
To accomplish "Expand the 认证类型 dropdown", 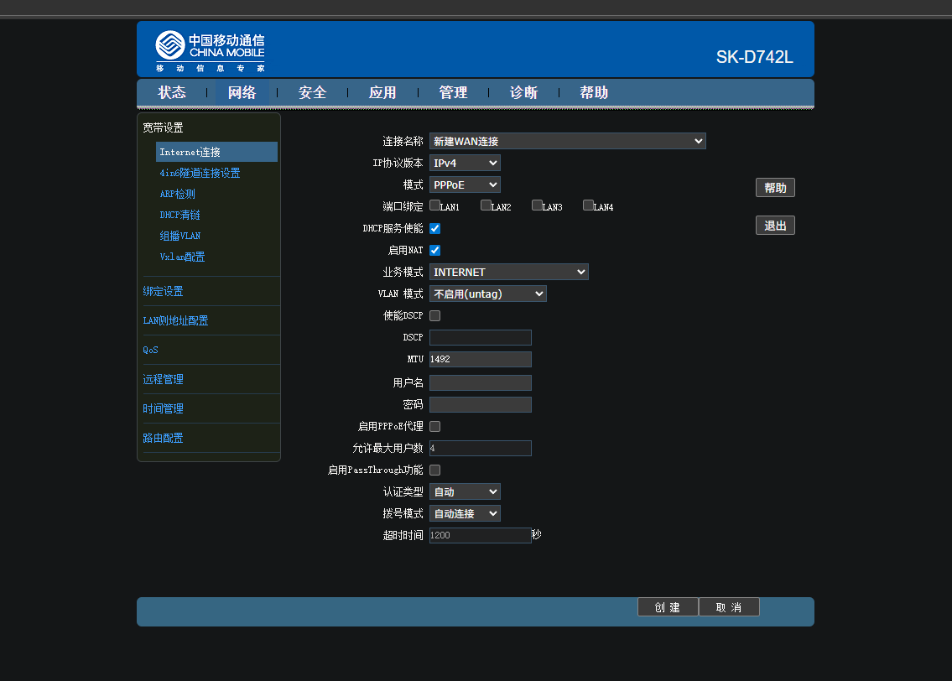I will coord(465,491).
